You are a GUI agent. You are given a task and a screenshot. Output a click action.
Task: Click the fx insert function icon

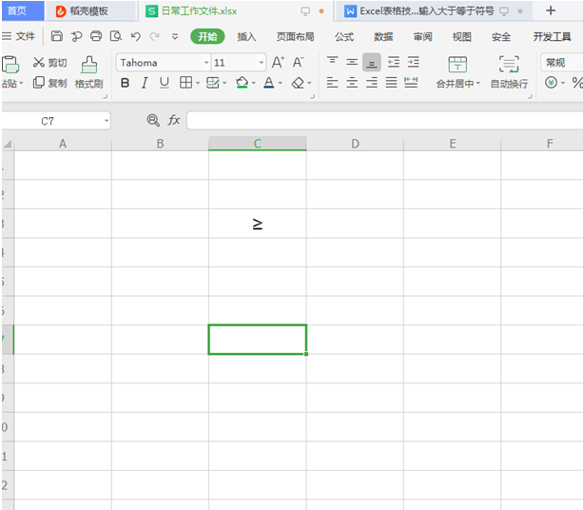point(174,120)
